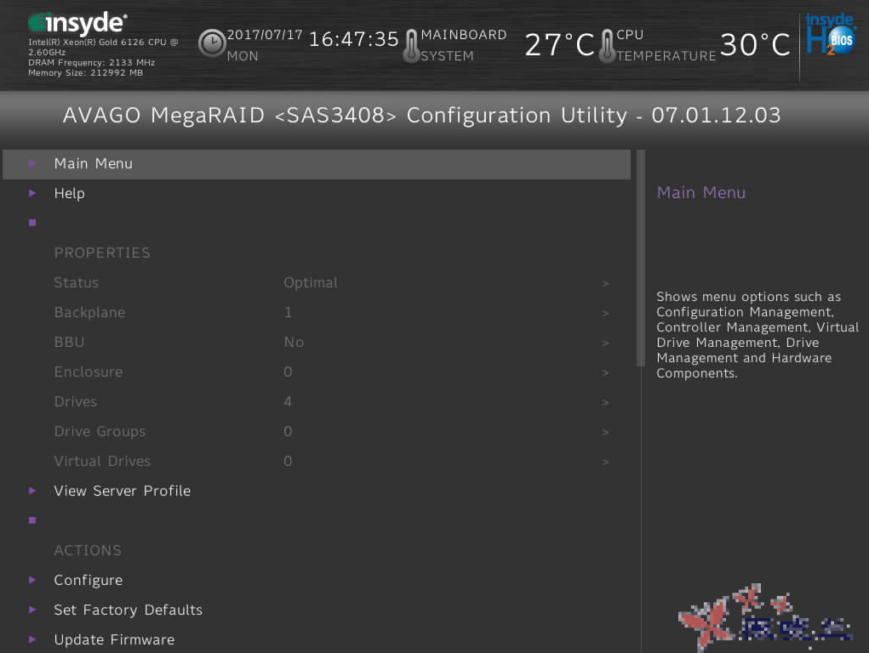The height and width of the screenshot is (653, 869).
Task: Click the chevron on the Virtual Drives row
Action: coord(605,462)
